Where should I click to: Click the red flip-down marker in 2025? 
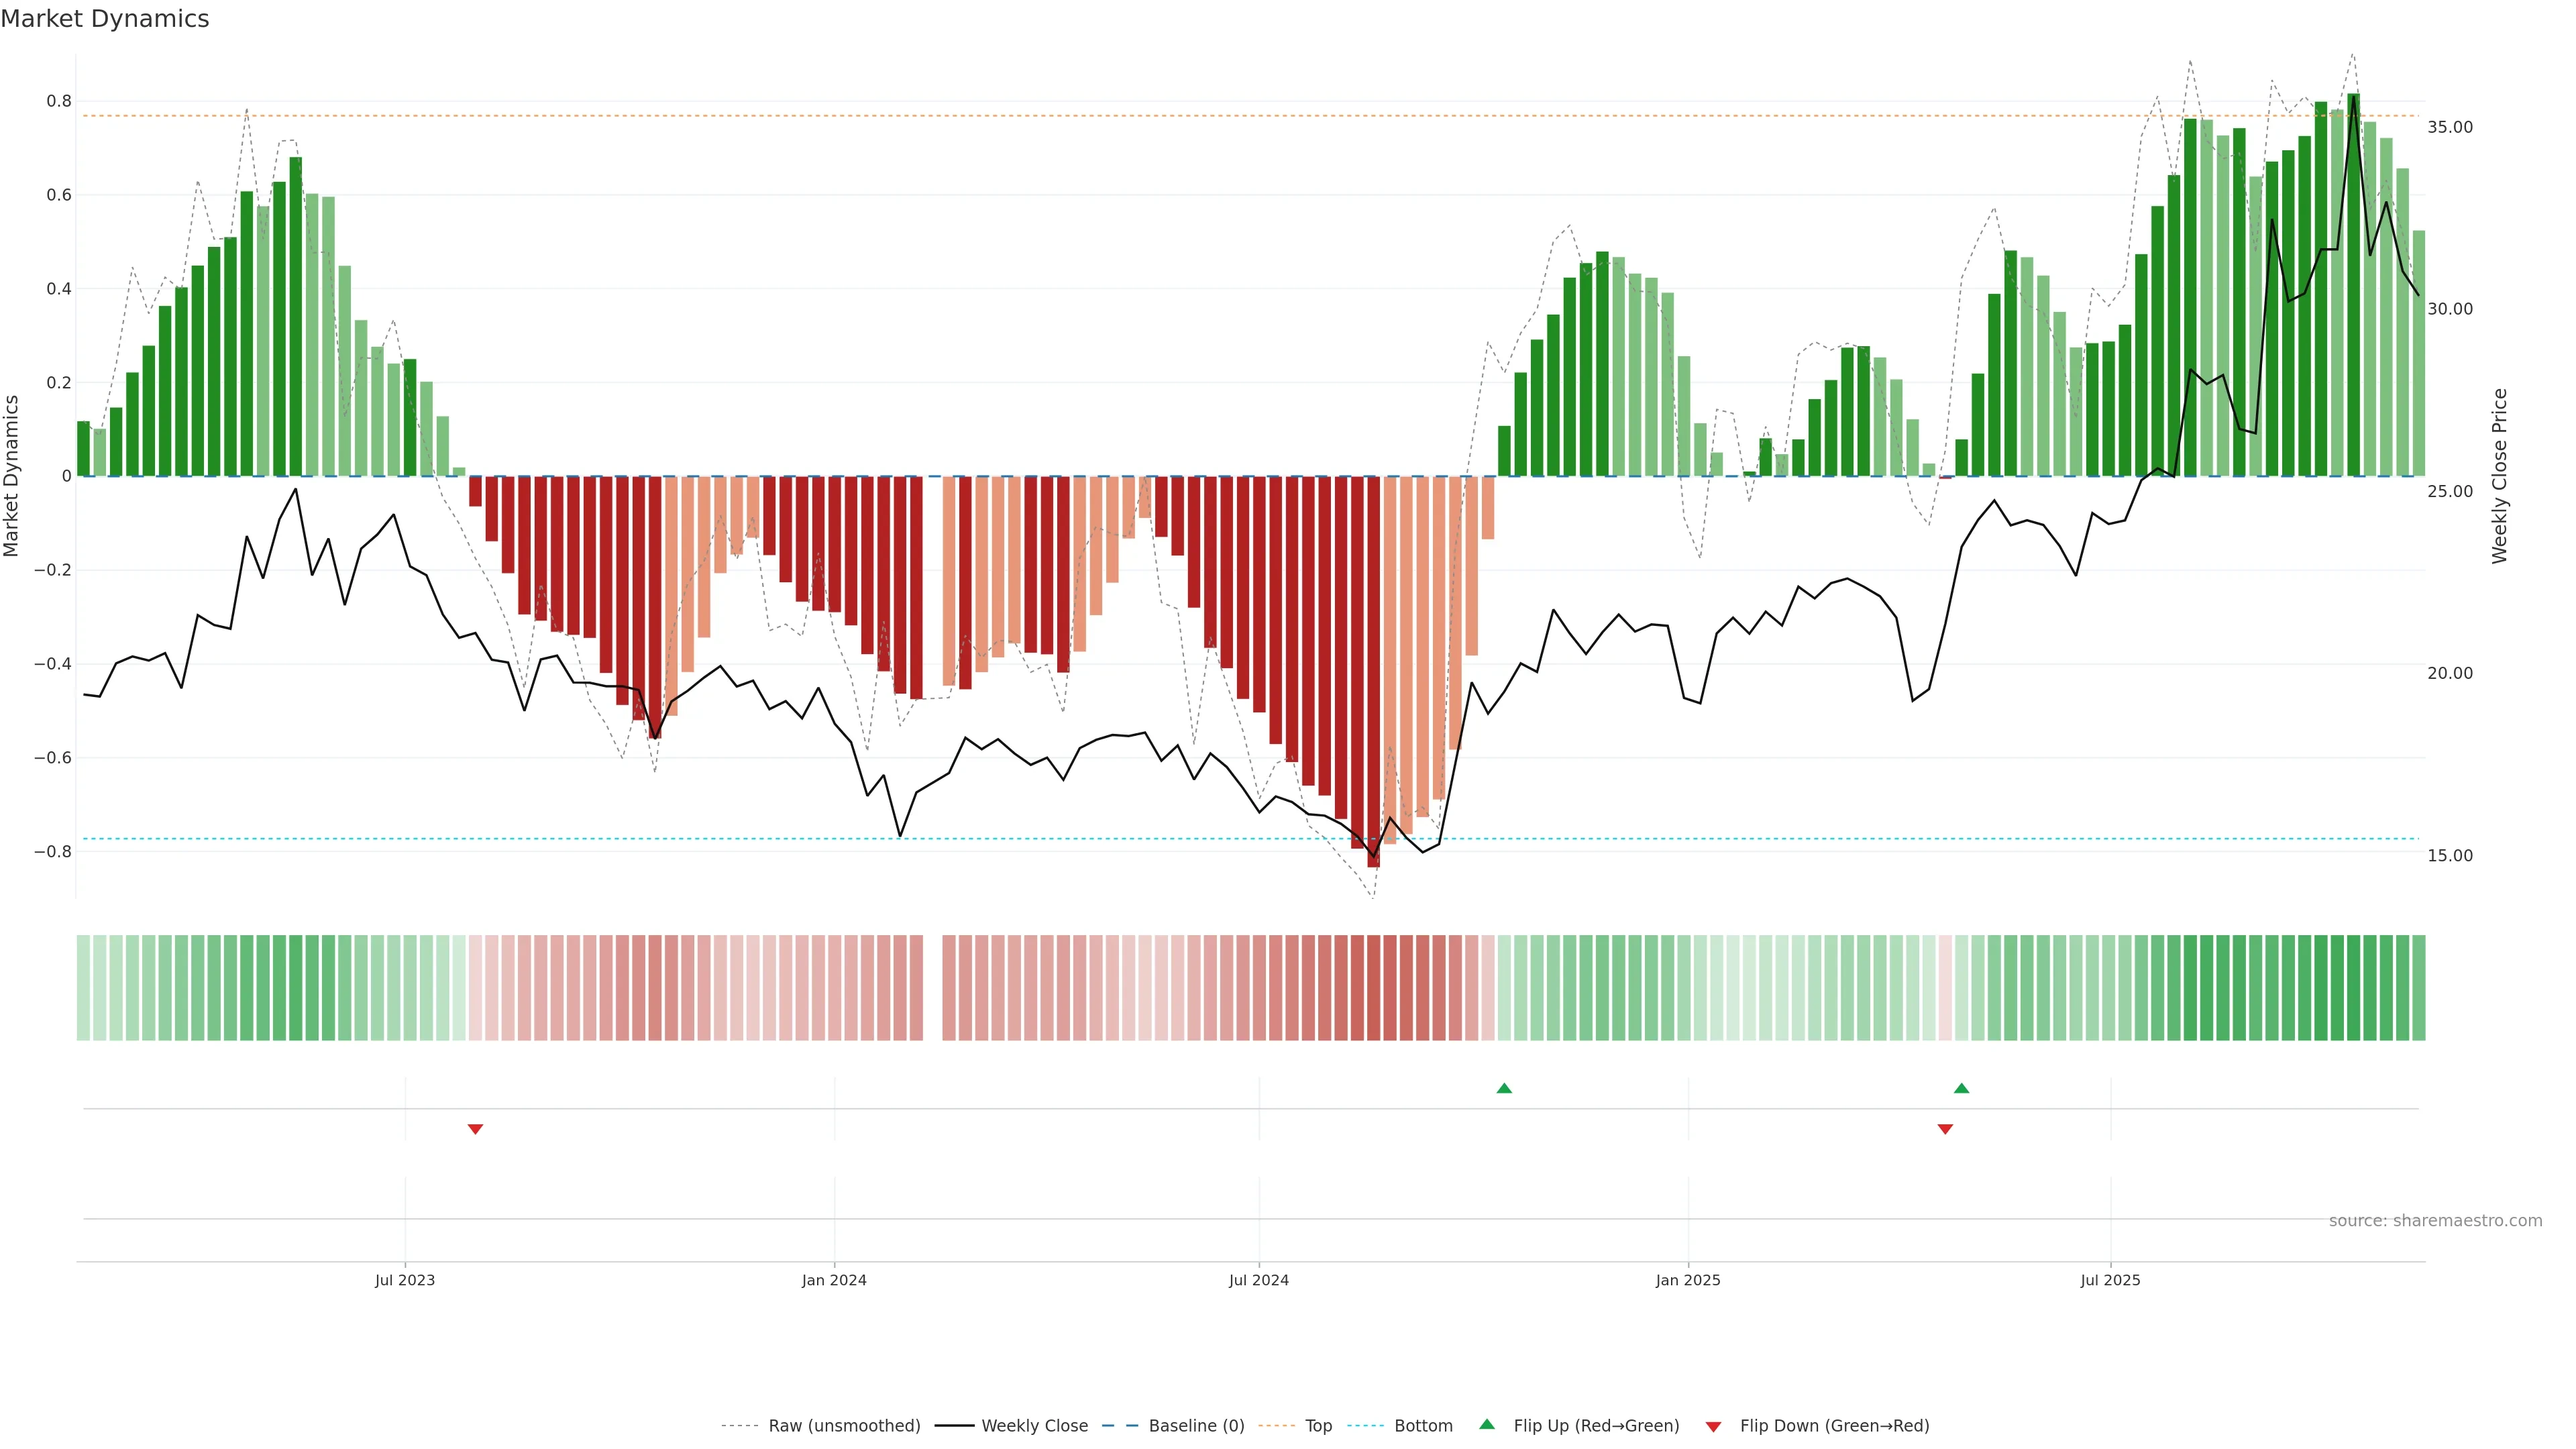click(x=1945, y=1129)
